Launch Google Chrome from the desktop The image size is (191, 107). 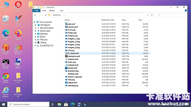click(6, 78)
